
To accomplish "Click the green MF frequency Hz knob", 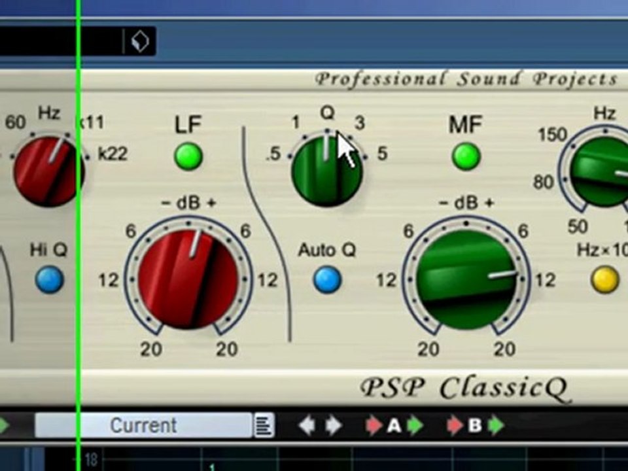I will coord(601,171).
